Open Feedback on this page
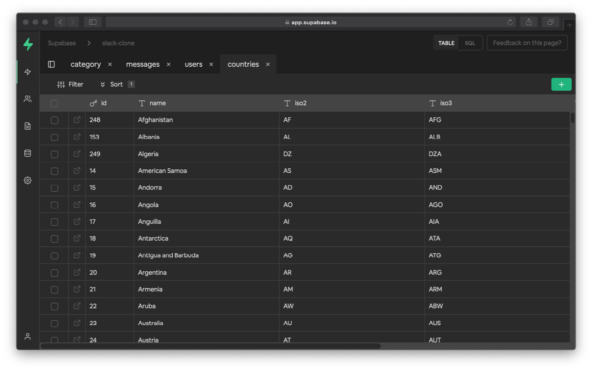 click(x=527, y=43)
